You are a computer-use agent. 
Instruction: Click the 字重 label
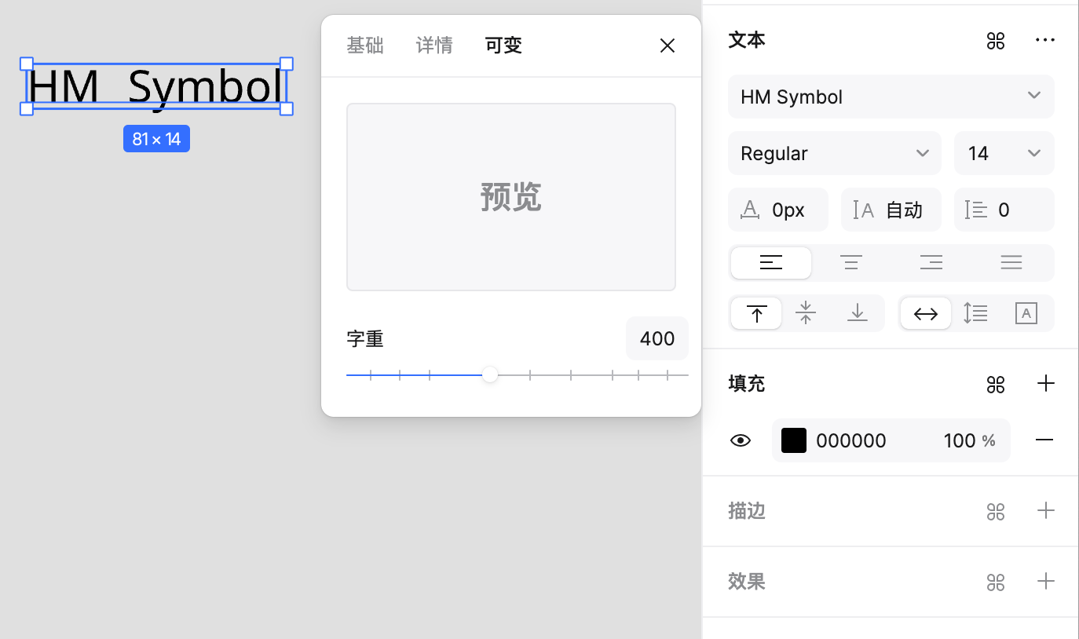click(365, 338)
